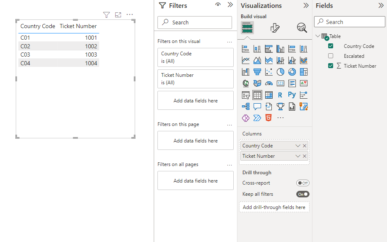Collapse the Filters pane
387x242 pixels.
(230, 5)
